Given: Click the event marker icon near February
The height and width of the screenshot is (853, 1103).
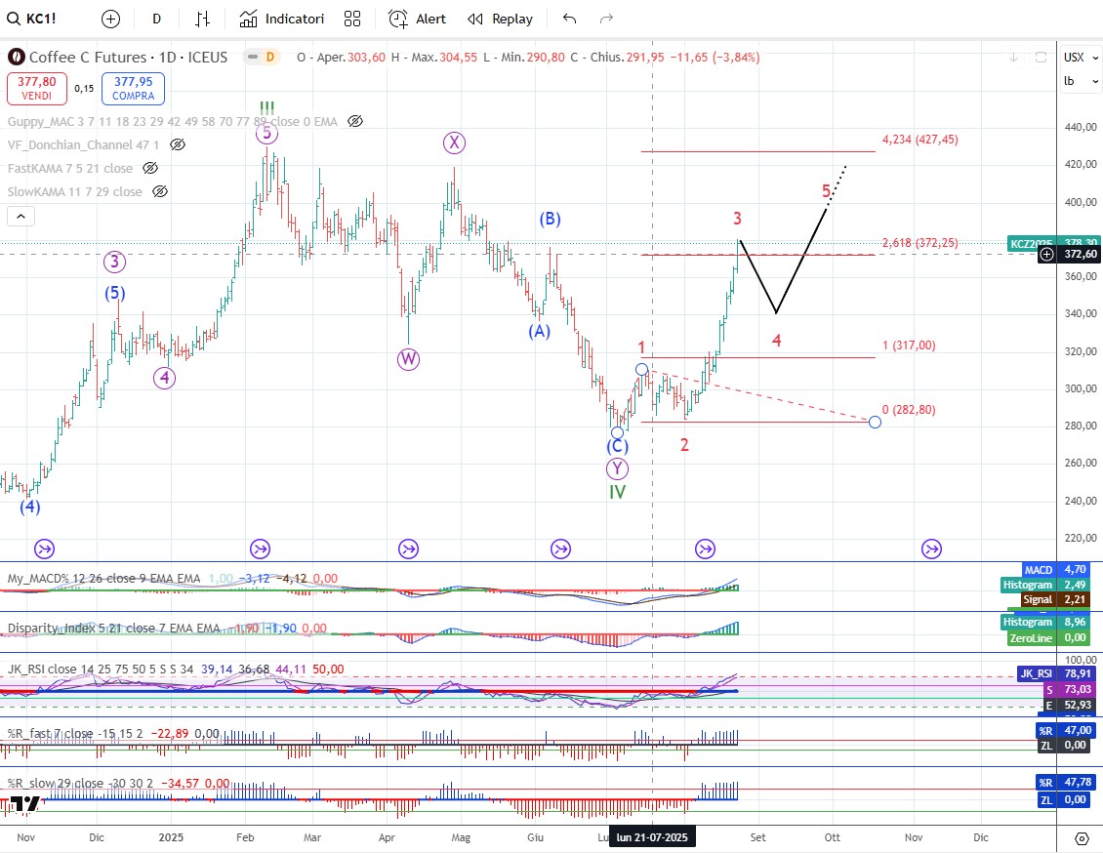Looking at the screenshot, I should click(x=260, y=548).
